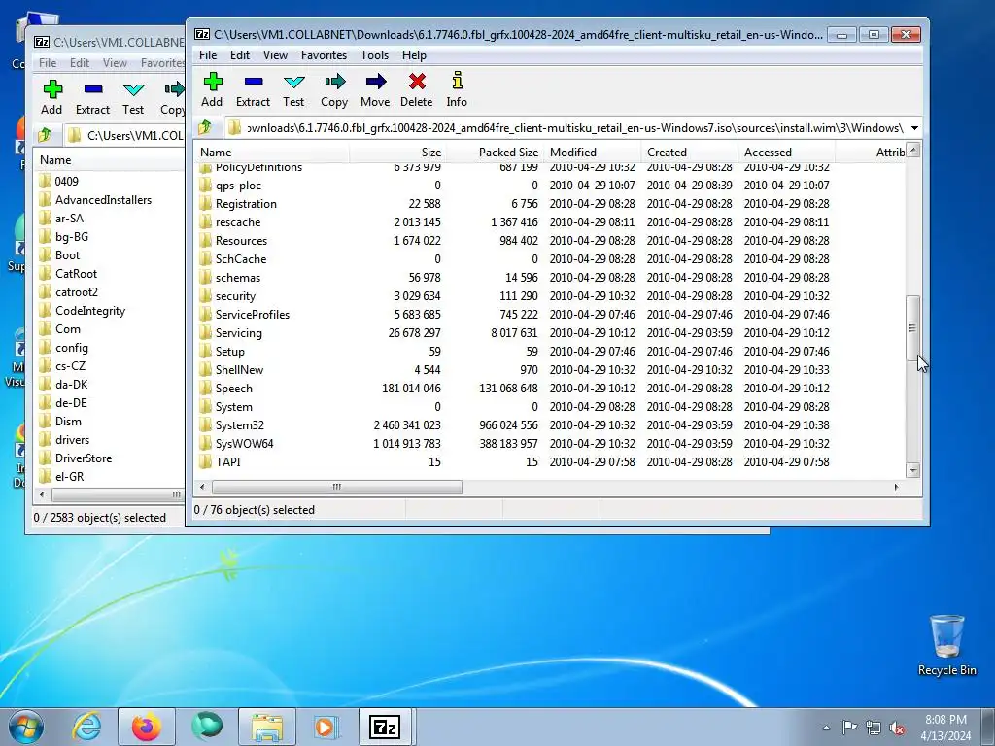Open the Recycle Bin on desktop
995x746 pixels.
pyautogui.click(x=946, y=645)
